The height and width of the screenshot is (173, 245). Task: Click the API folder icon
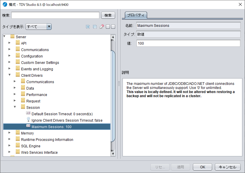coord(18,43)
